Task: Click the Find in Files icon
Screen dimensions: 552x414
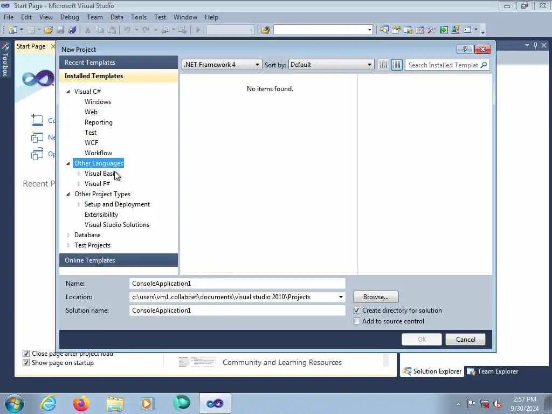Action: (x=265, y=30)
